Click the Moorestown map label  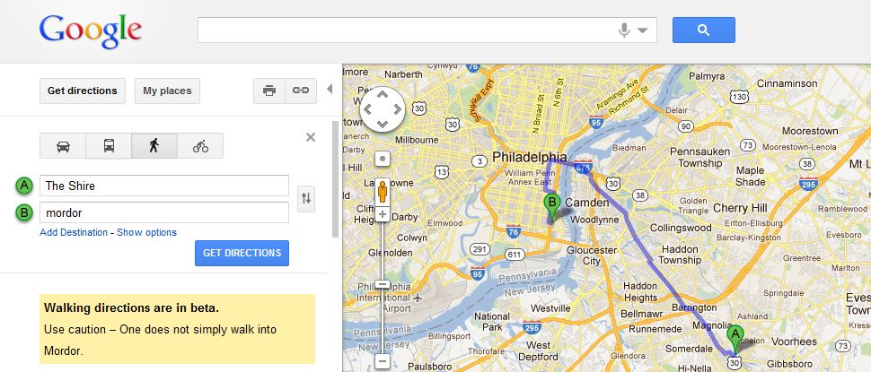(x=810, y=132)
